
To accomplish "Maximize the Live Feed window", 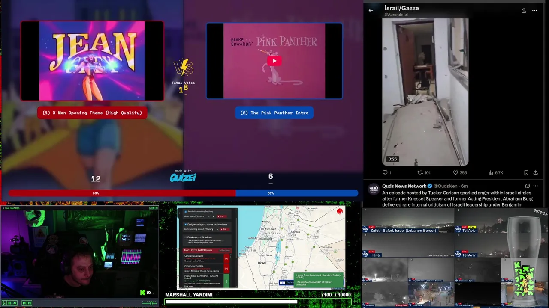I will click(154, 208).
